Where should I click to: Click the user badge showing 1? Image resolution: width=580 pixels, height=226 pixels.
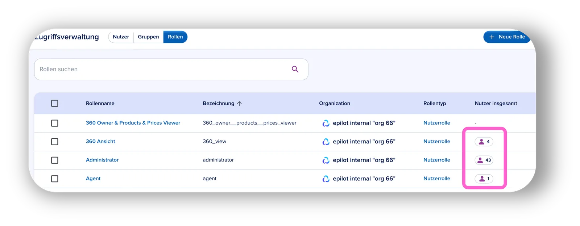pyautogui.click(x=484, y=179)
